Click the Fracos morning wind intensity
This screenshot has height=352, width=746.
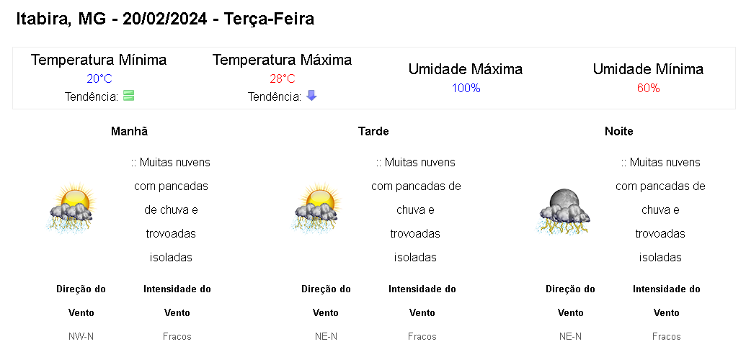pos(177,337)
